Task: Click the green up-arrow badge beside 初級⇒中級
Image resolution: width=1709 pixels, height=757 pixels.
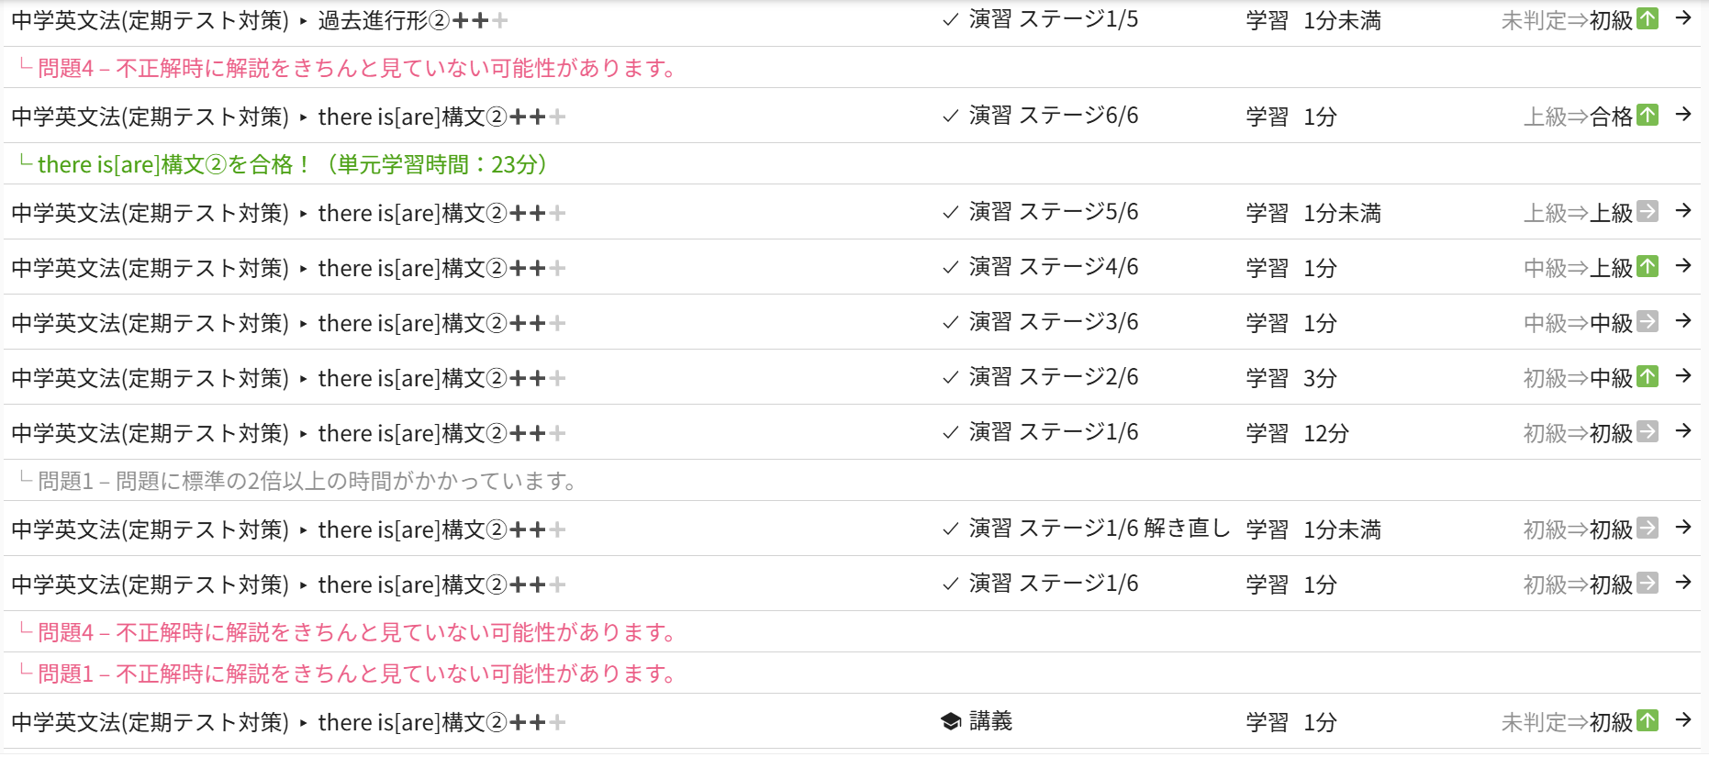Action: click(1648, 377)
